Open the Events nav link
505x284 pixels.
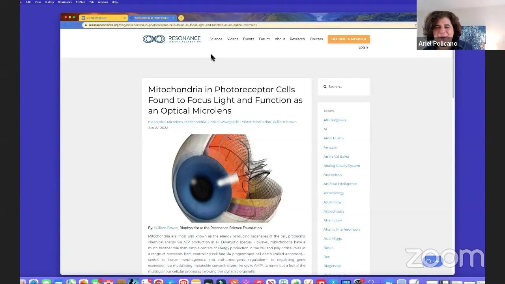coord(249,39)
